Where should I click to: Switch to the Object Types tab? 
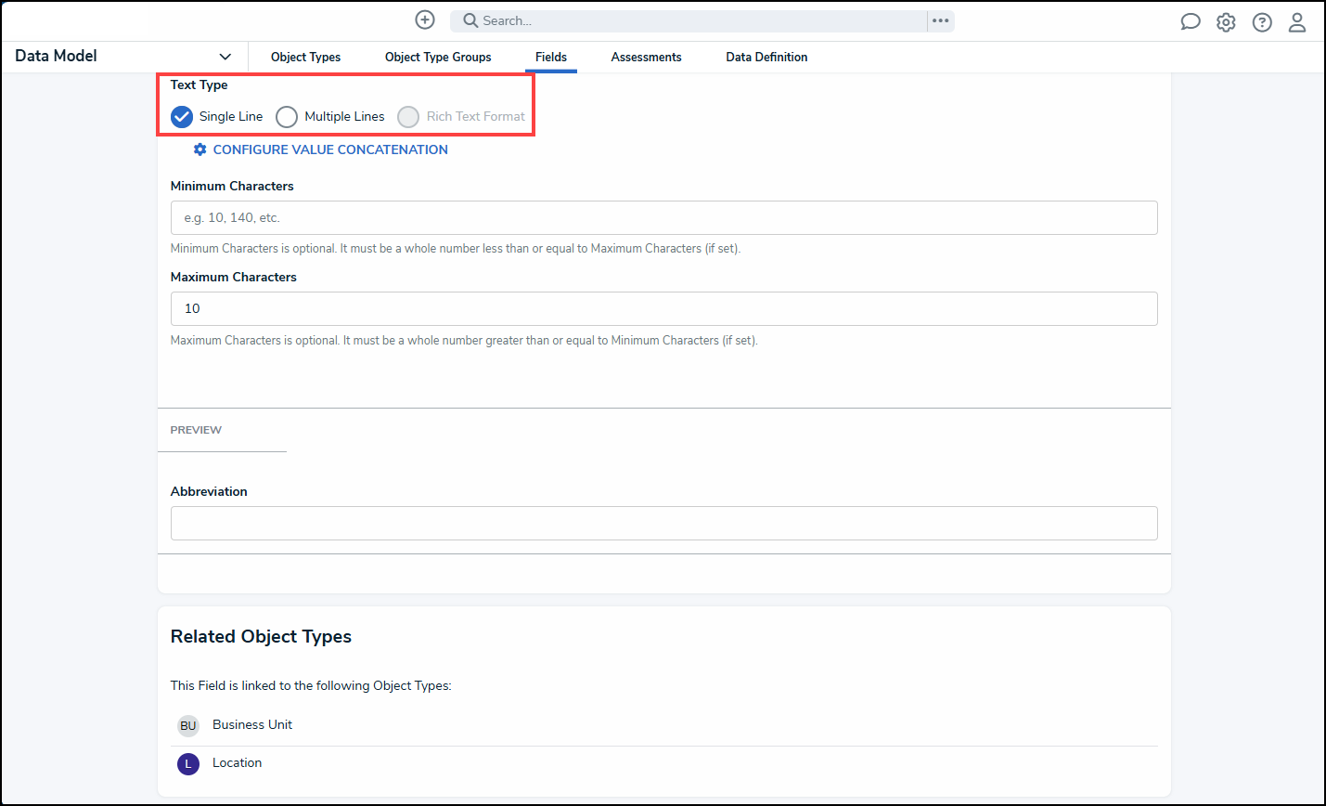(305, 58)
